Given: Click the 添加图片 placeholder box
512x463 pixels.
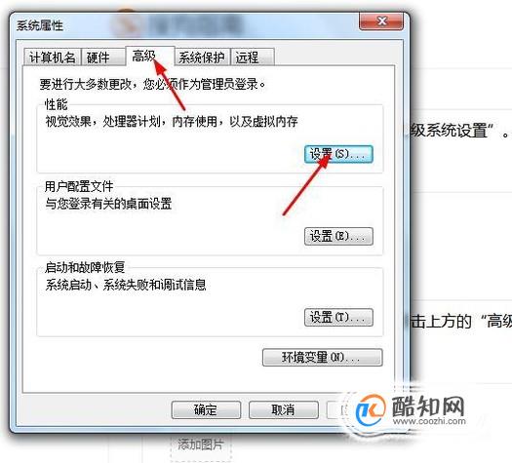Looking at the screenshot, I should [x=201, y=445].
